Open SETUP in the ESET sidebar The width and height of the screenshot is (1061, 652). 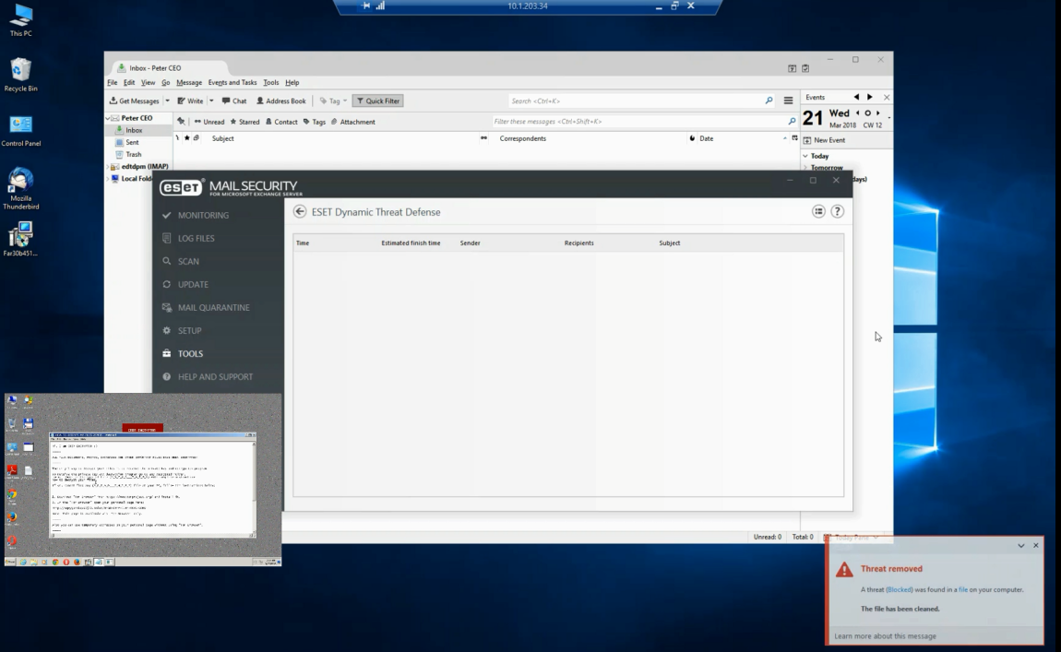[189, 330]
